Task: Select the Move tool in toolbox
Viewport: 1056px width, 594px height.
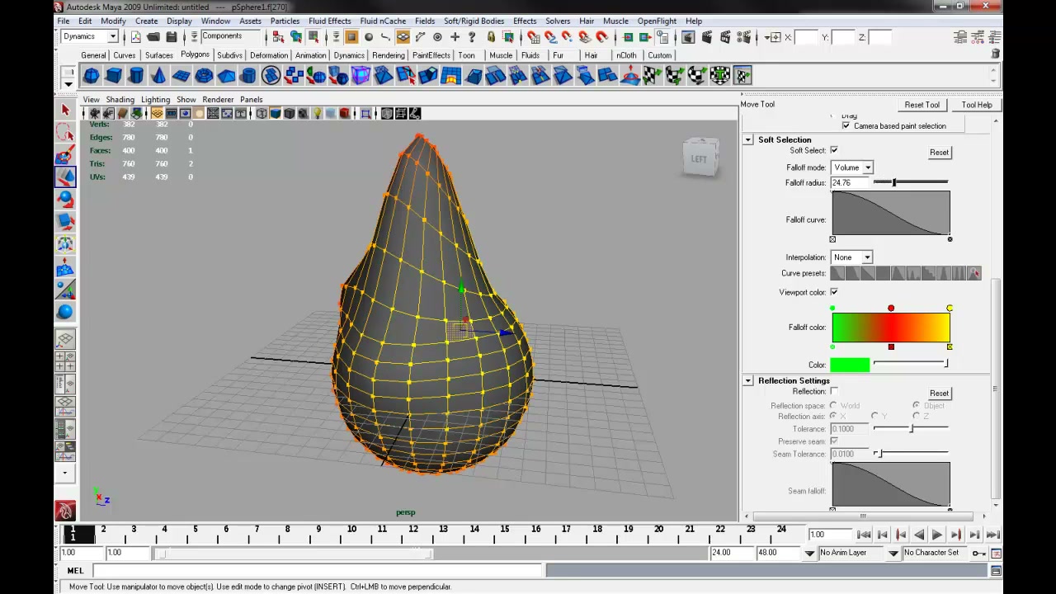Action: coord(65,177)
